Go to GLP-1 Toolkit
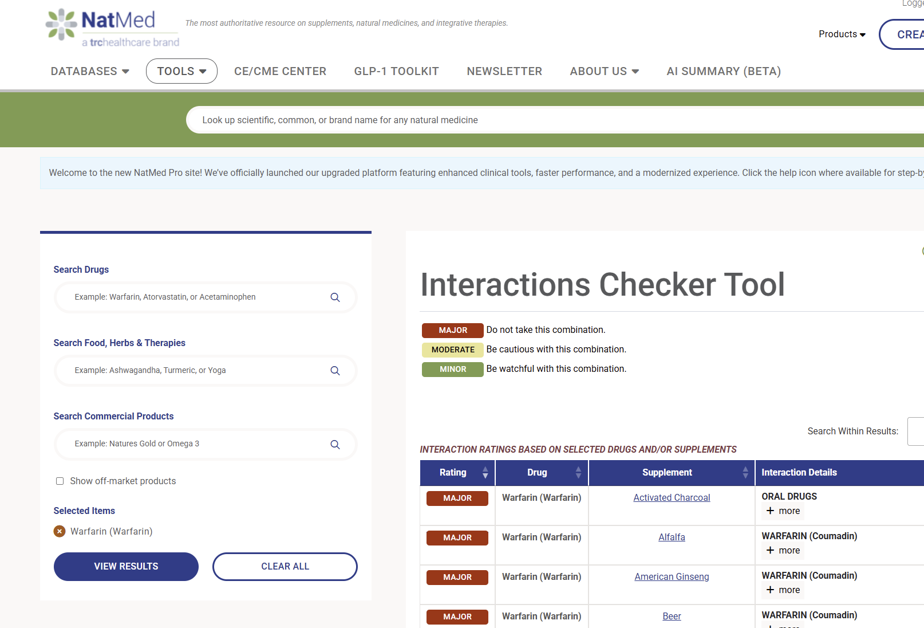This screenshot has height=628, width=924. coord(396,72)
